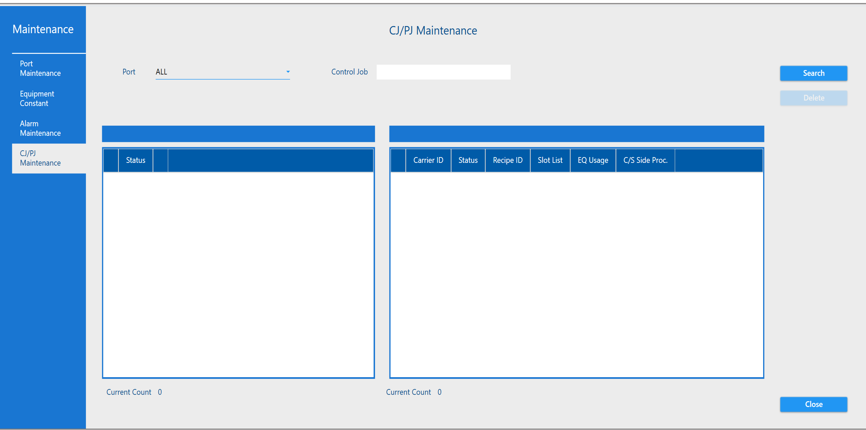Click the Search button
Screen dimensions: 866x430
tap(814, 73)
